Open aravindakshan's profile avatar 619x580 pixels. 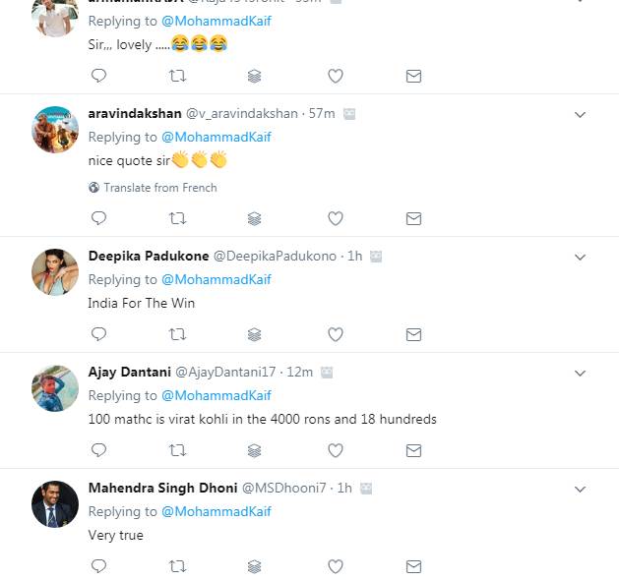[55, 129]
